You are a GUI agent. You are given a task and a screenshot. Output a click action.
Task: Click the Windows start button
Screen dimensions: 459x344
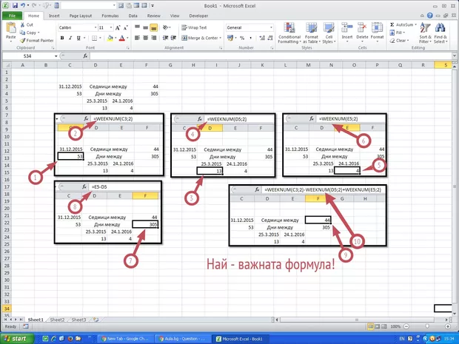[16, 339]
